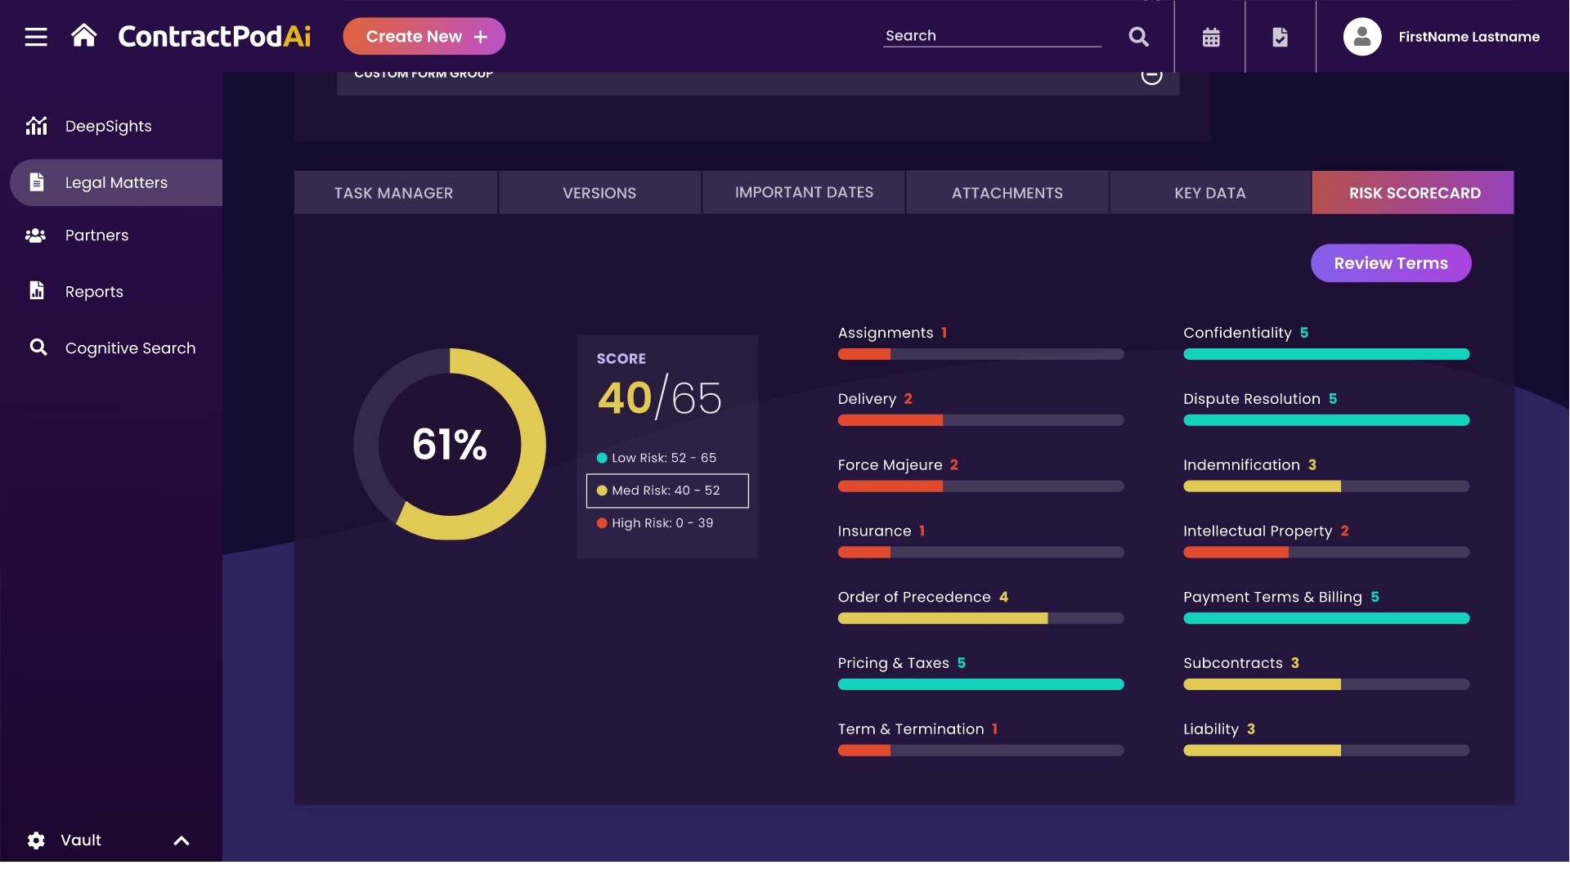Click the Vault gear icon
The width and height of the screenshot is (1570, 883).
(36, 840)
